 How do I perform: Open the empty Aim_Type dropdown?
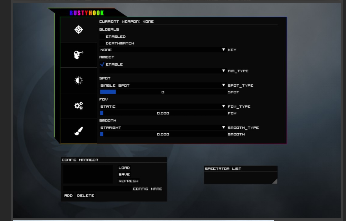[163, 71]
